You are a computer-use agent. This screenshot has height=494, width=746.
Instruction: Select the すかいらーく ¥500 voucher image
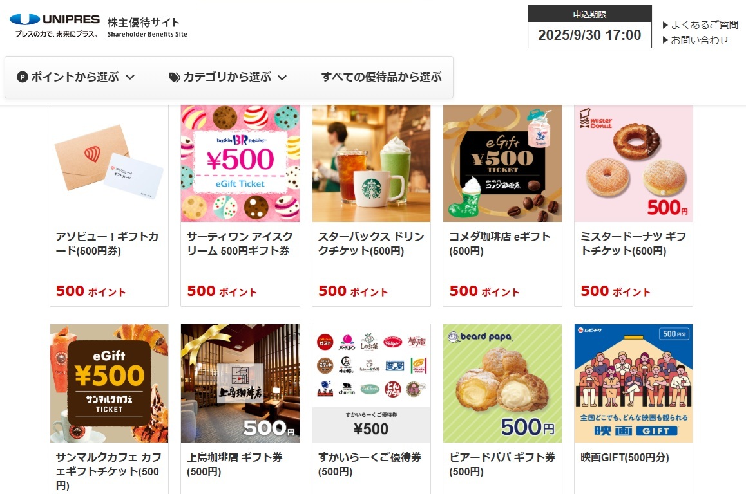371,383
